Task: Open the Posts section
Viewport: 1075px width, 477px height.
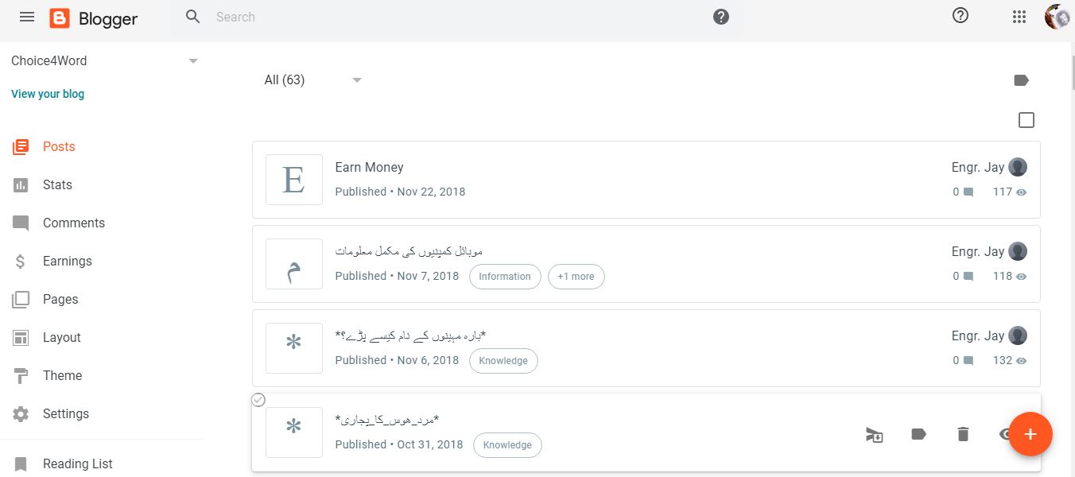Action: point(58,146)
